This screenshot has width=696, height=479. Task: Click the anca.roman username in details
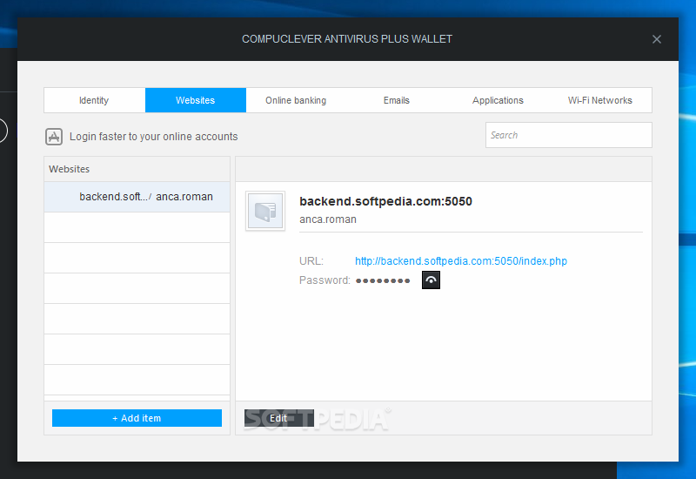[328, 219]
